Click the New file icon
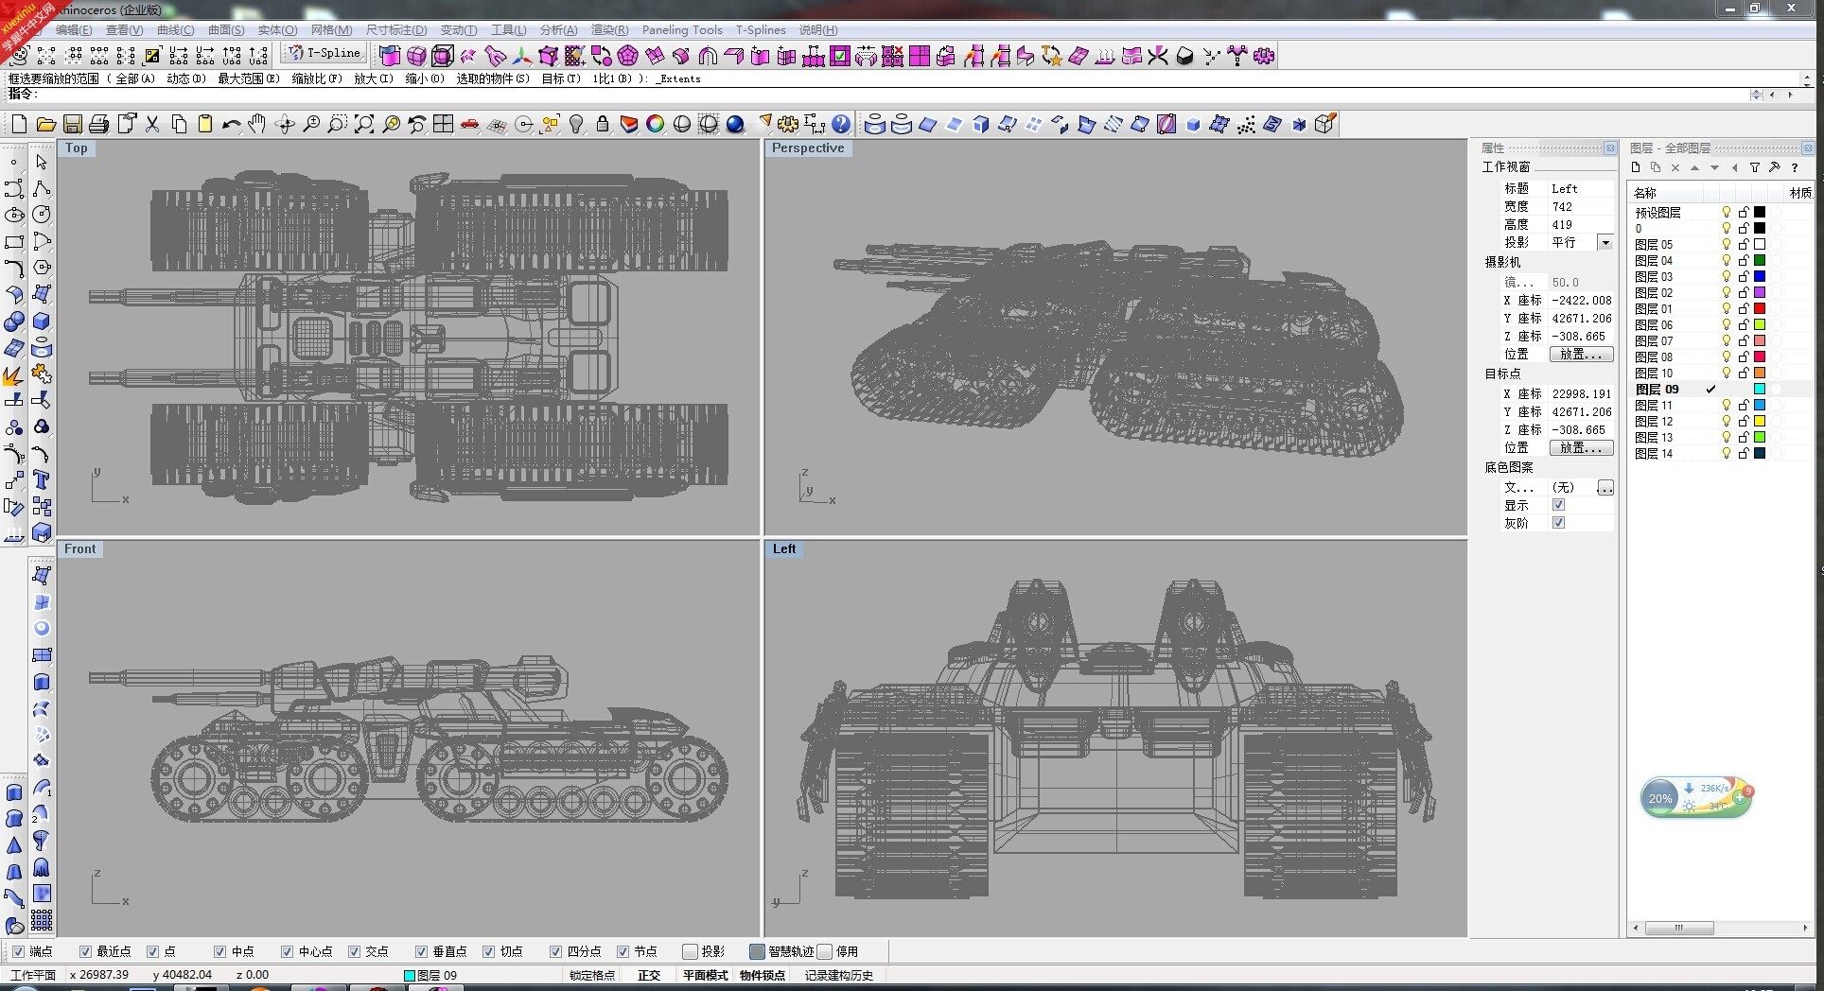Viewport: 1824px width, 991px height. coord(19,124)
